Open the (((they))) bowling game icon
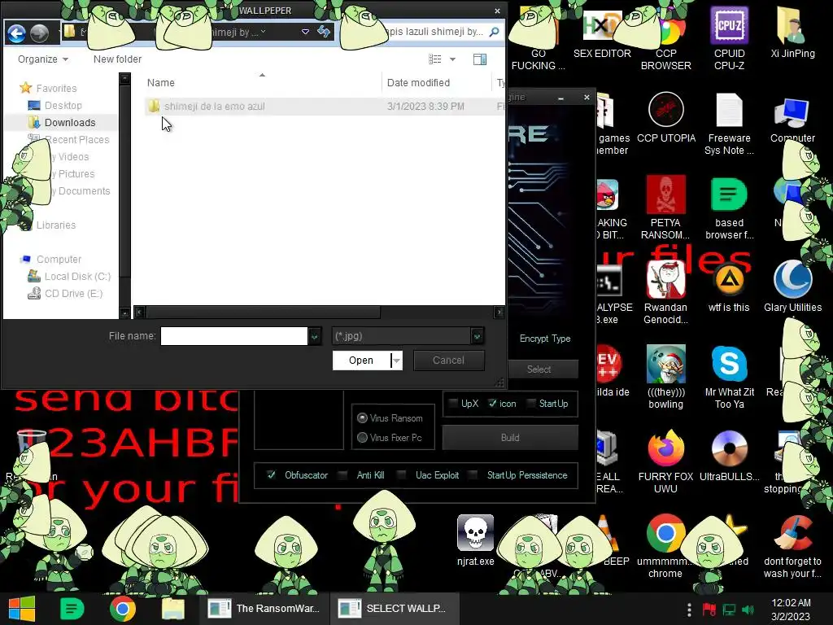Image resolution: width=833 pixels, height=625 pixels. [665, 378]
